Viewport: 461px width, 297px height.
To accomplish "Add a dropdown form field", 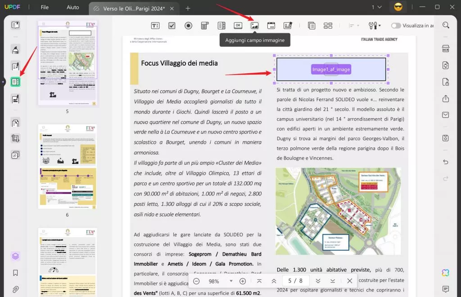I will tap(205, 26).
